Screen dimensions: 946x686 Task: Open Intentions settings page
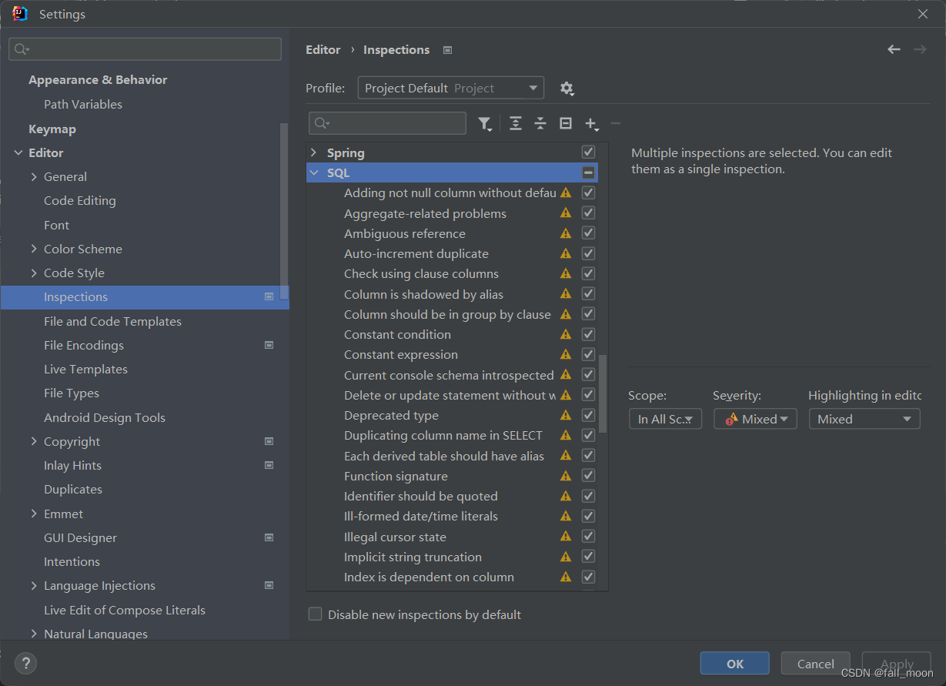[x=72, y=561]
